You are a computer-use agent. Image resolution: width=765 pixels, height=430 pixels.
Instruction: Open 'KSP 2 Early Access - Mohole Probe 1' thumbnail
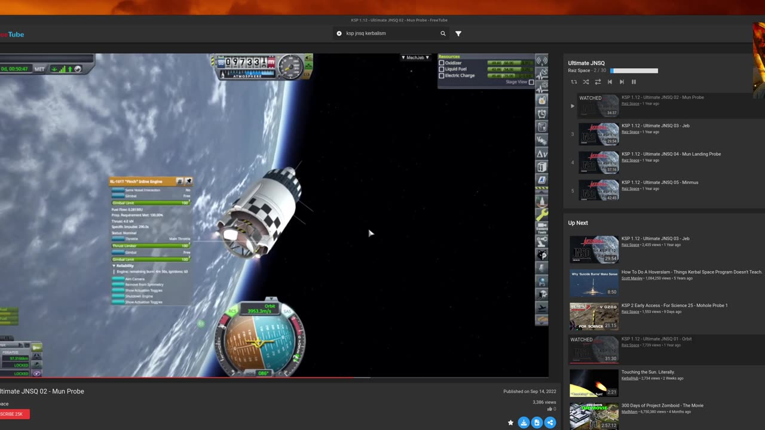(594, 317)
